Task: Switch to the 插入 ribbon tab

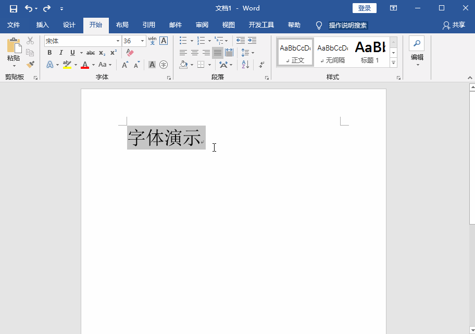Action: [42, 24]
